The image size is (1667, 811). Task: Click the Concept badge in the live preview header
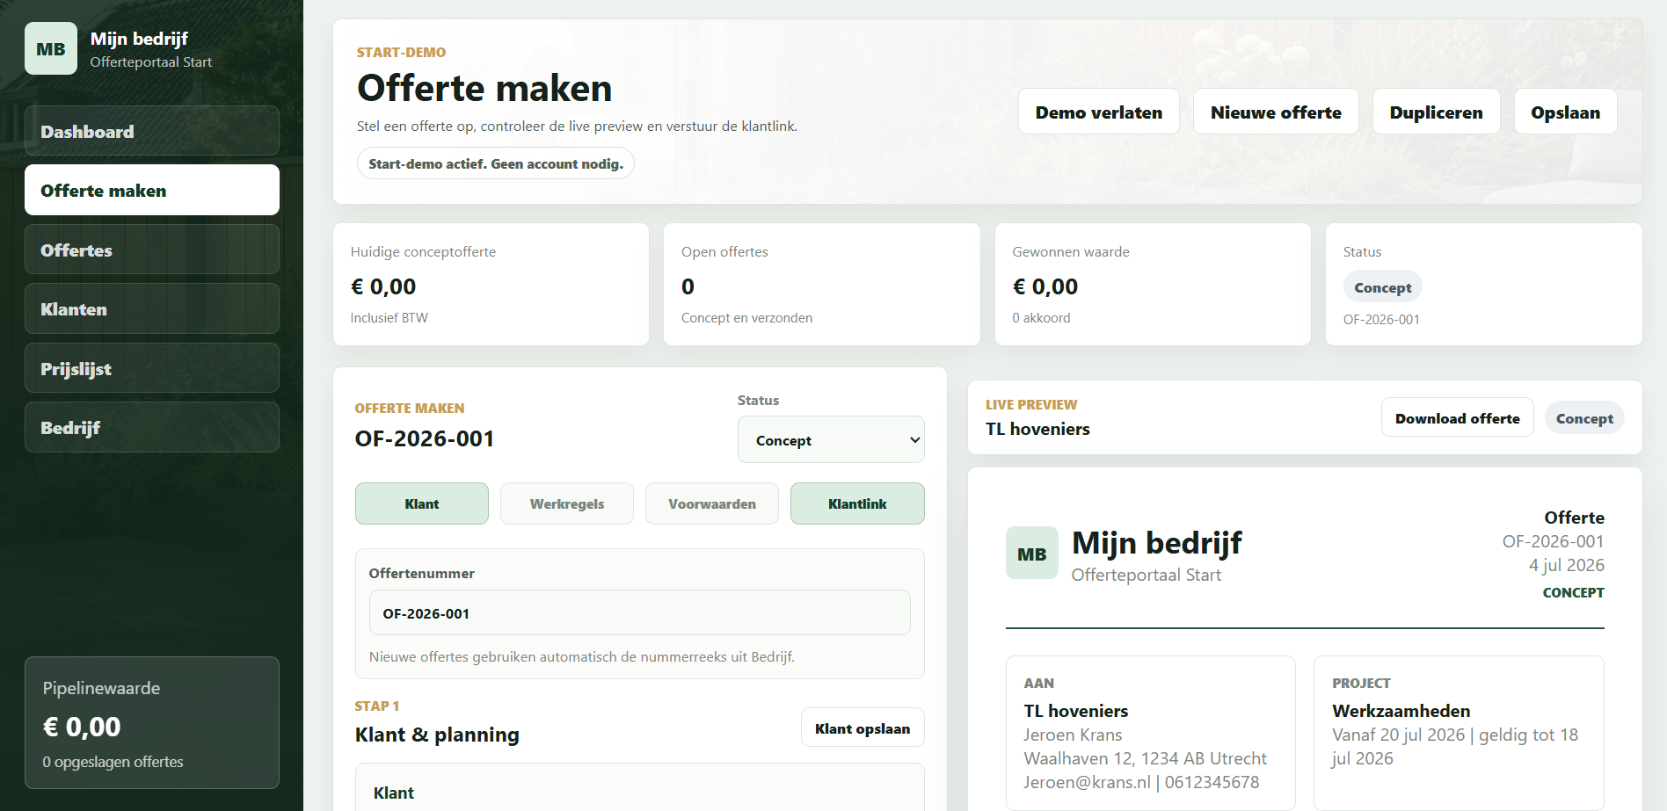click(x=1584, y=417)
